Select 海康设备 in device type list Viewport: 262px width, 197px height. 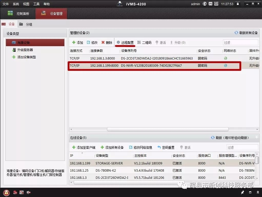35,43
